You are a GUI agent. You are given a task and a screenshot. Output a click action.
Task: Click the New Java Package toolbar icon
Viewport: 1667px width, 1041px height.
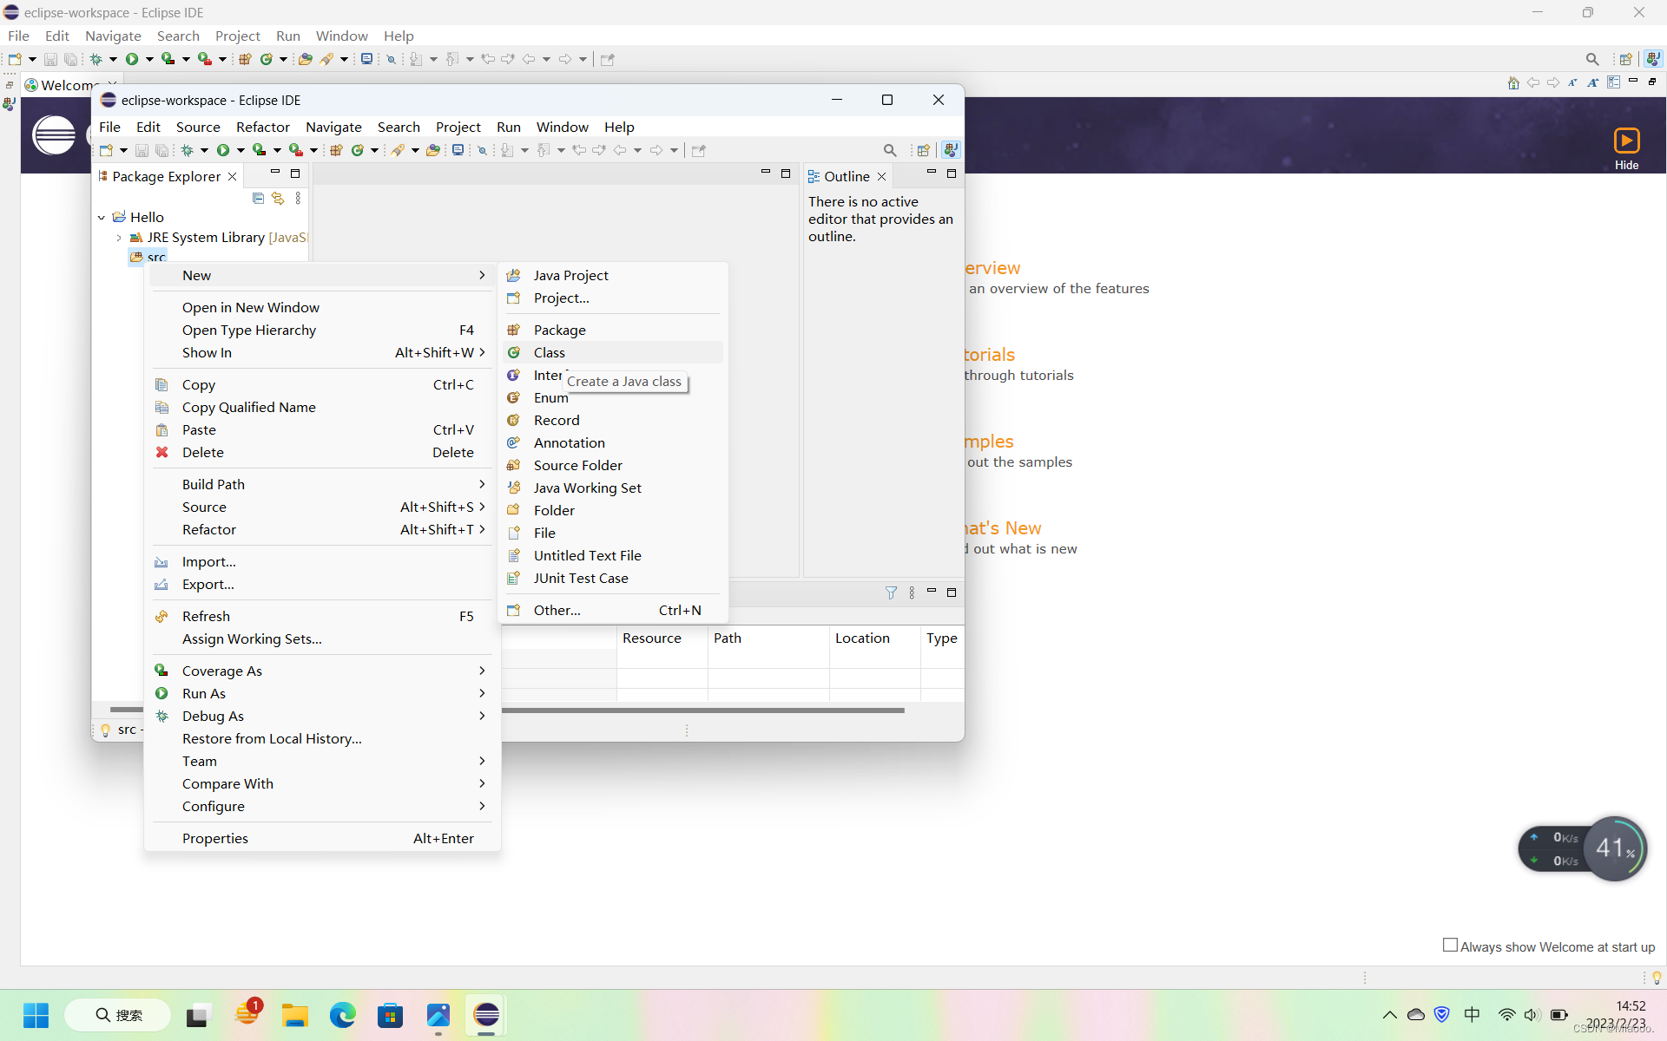(x=337, y=150)
